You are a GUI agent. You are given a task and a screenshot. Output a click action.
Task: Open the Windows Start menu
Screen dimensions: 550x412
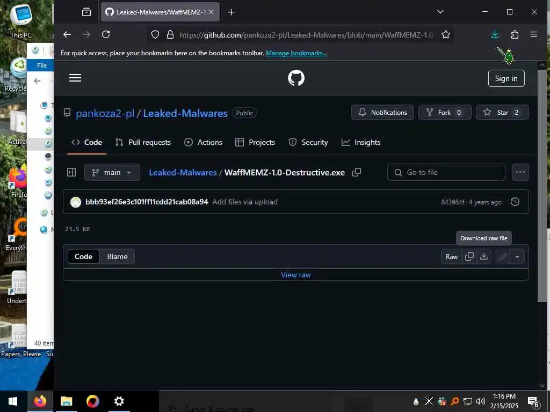tap(13, 401)
